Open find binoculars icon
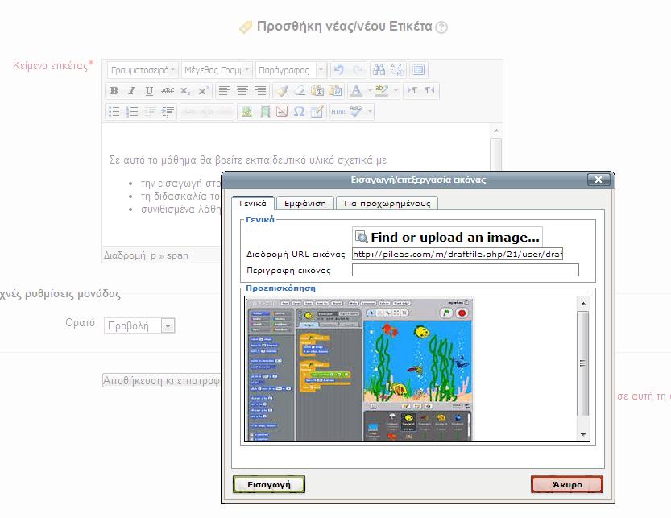This screenshot has width=671, height=518. (379, 70)
